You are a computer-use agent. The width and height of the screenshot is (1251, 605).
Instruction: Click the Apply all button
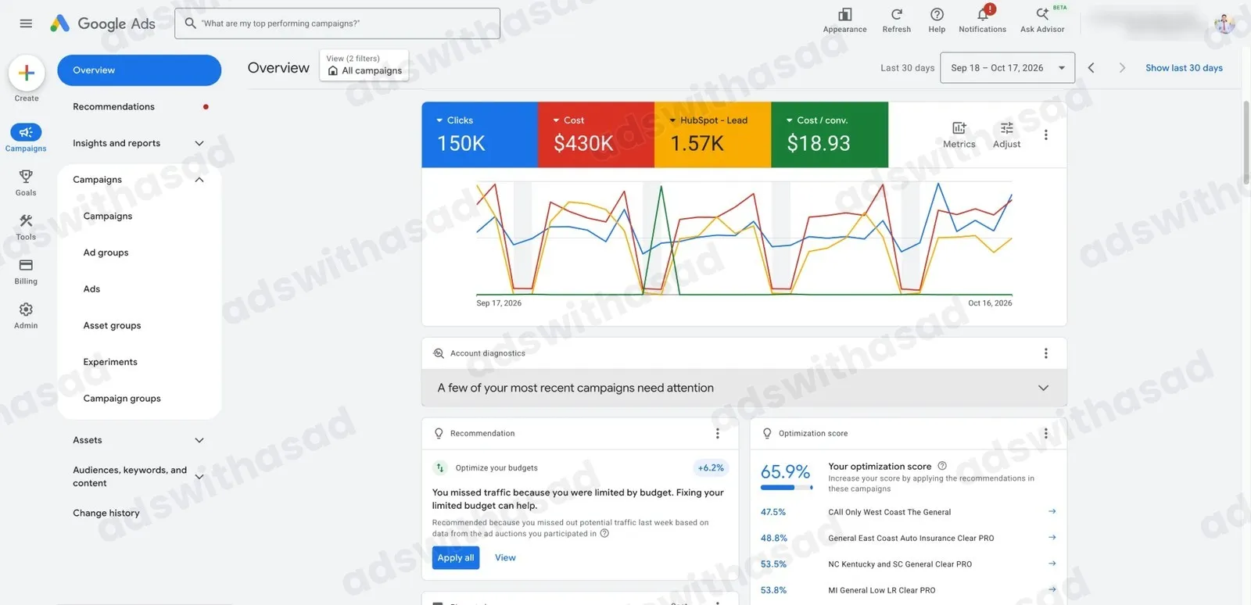pyautogui.click(x=456, y=558)
